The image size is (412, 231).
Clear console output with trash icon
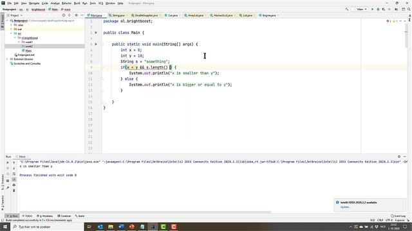point(14,191)
